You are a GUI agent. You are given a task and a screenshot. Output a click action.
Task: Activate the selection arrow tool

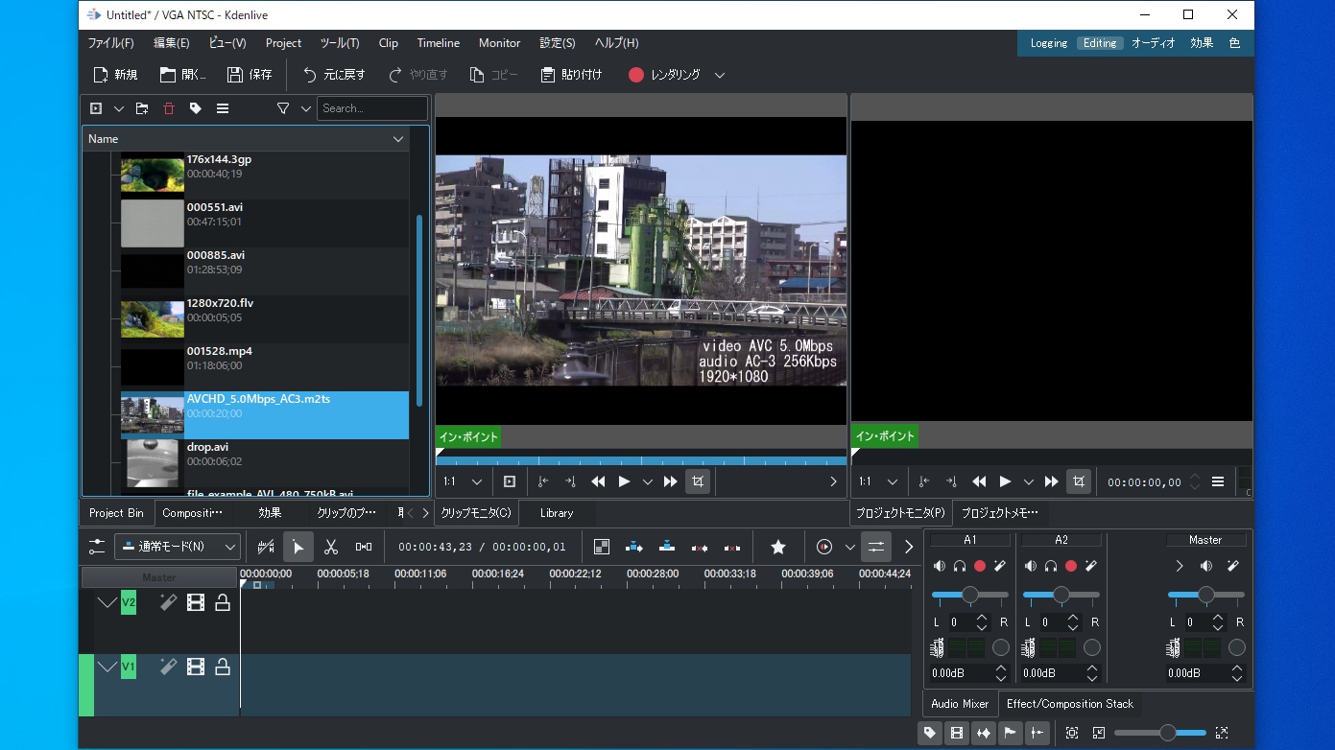[x=298, y=547]
